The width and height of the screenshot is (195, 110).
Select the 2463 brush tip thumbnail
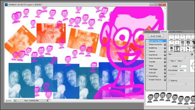pos(171,38)
